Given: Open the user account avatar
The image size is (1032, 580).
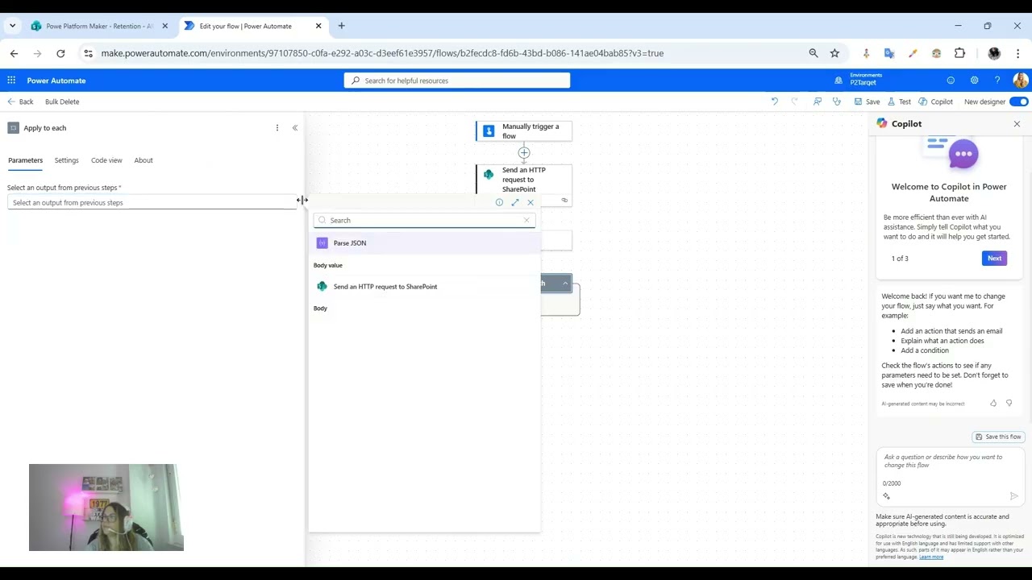Looking at the screenshot, I should coord(1020,81).
